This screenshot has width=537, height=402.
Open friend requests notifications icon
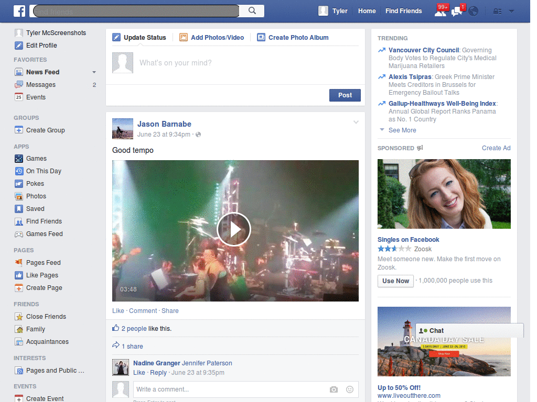[x=441, y=12]
